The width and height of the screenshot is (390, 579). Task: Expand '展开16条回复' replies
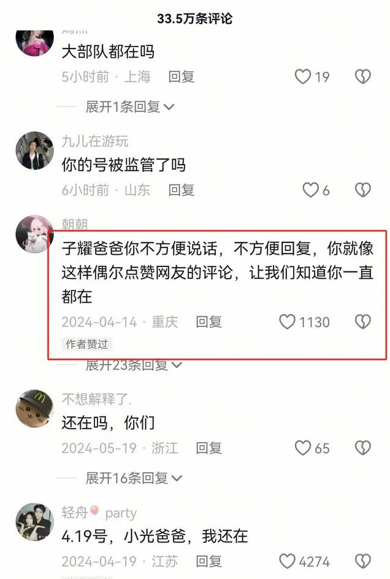pos(134,478)
